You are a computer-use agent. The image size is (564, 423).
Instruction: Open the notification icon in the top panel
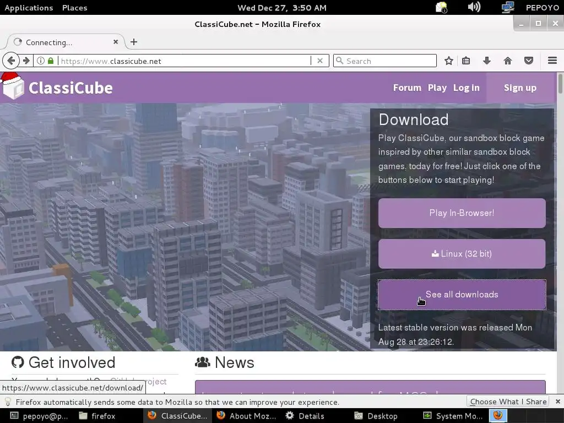(441, 7)
